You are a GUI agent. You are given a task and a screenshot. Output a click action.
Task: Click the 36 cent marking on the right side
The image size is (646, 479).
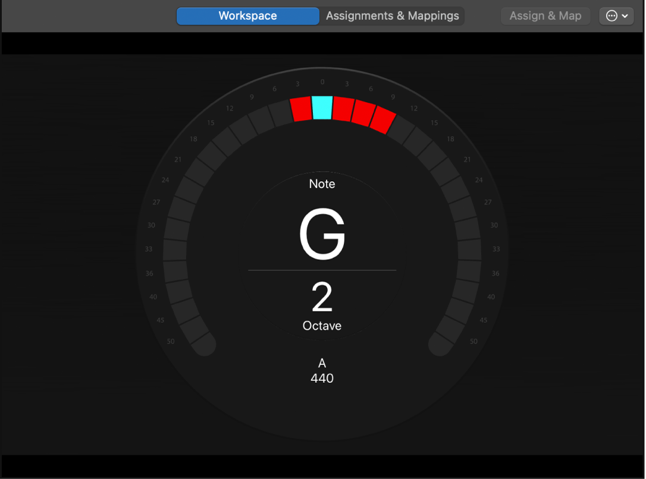click(494, 273)
